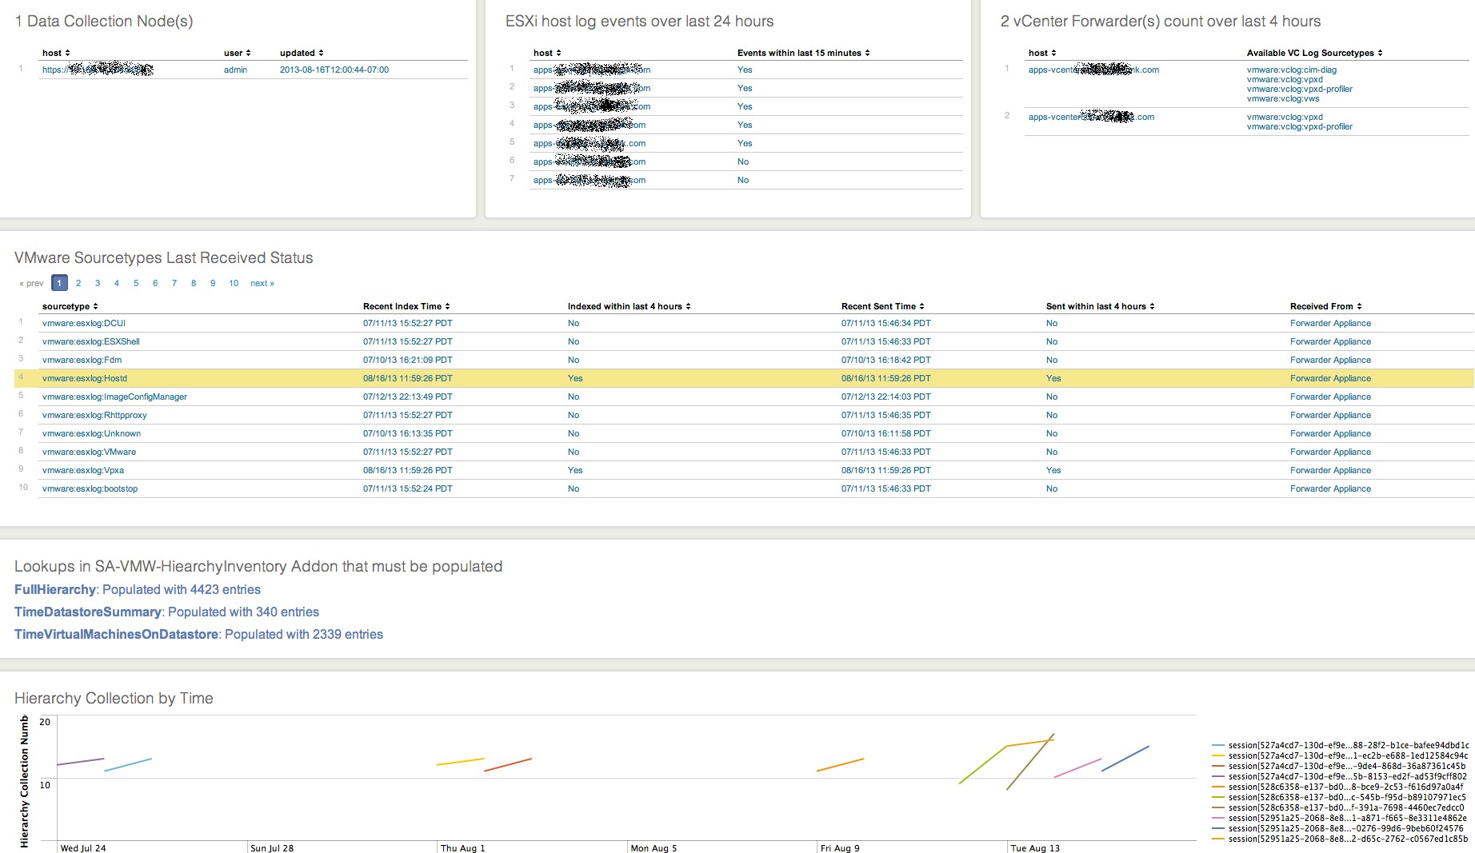
Task: Click No in sixth ESXi host row
Action: click(x=743, y=161)
